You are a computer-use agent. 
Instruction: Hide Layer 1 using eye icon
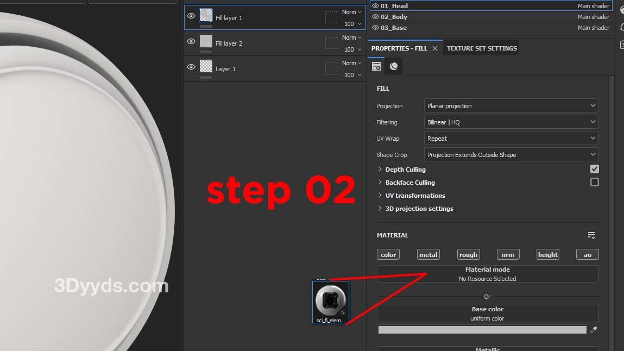coord(191,67)
